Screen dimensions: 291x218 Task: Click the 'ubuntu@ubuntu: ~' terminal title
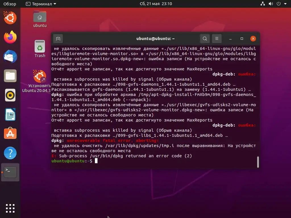pyautogui.click(x=155, y=39)
